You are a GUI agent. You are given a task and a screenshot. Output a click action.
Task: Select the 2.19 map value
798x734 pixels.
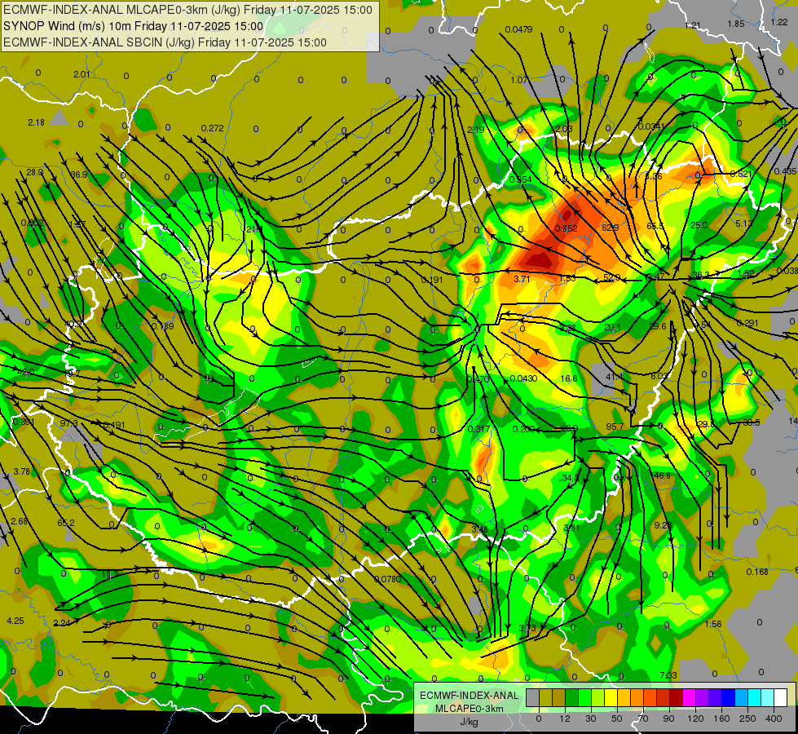pyautogui.click(x=476, y=130)
